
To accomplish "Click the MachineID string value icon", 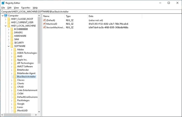I will point(44,24).
